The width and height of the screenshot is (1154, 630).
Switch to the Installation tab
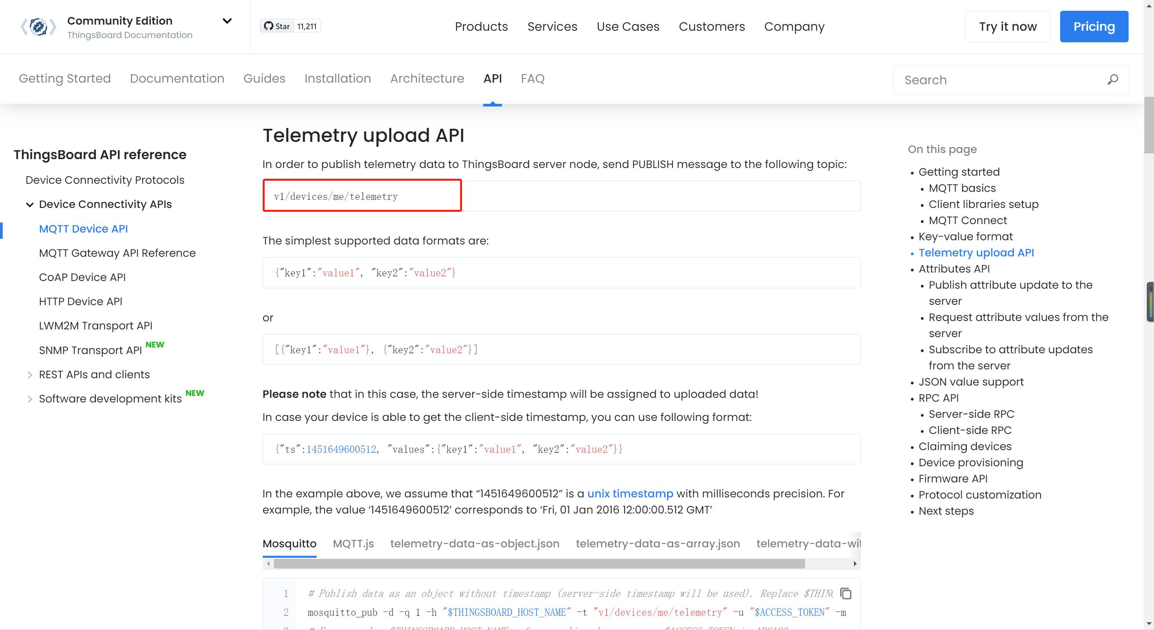337,78
